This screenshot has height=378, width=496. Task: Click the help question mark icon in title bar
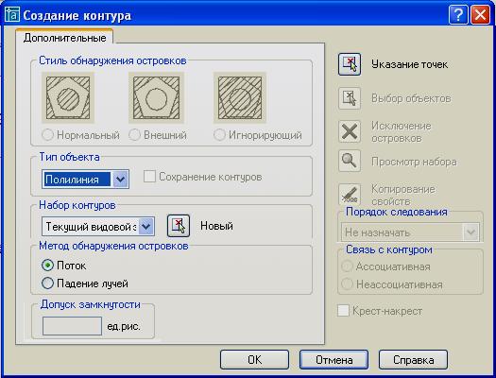(458, 14)
